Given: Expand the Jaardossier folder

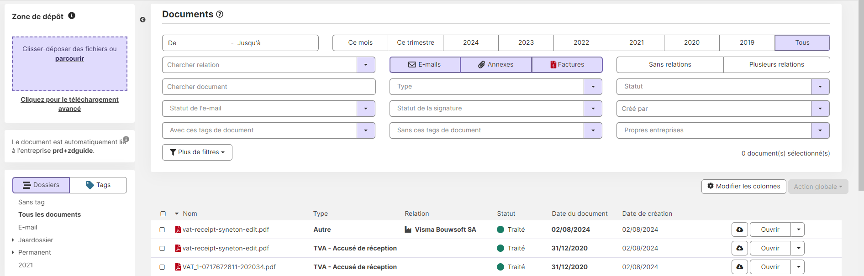Looking at the screenshot, I should [13, 240].
